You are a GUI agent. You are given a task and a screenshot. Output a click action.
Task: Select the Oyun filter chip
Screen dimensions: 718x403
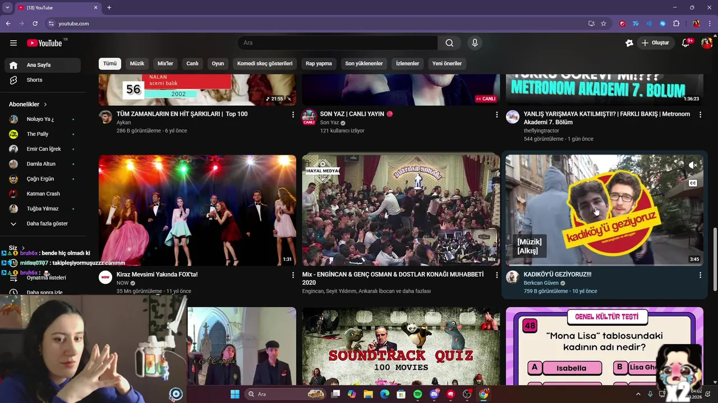pyautogui.click(x=218, y=63)
